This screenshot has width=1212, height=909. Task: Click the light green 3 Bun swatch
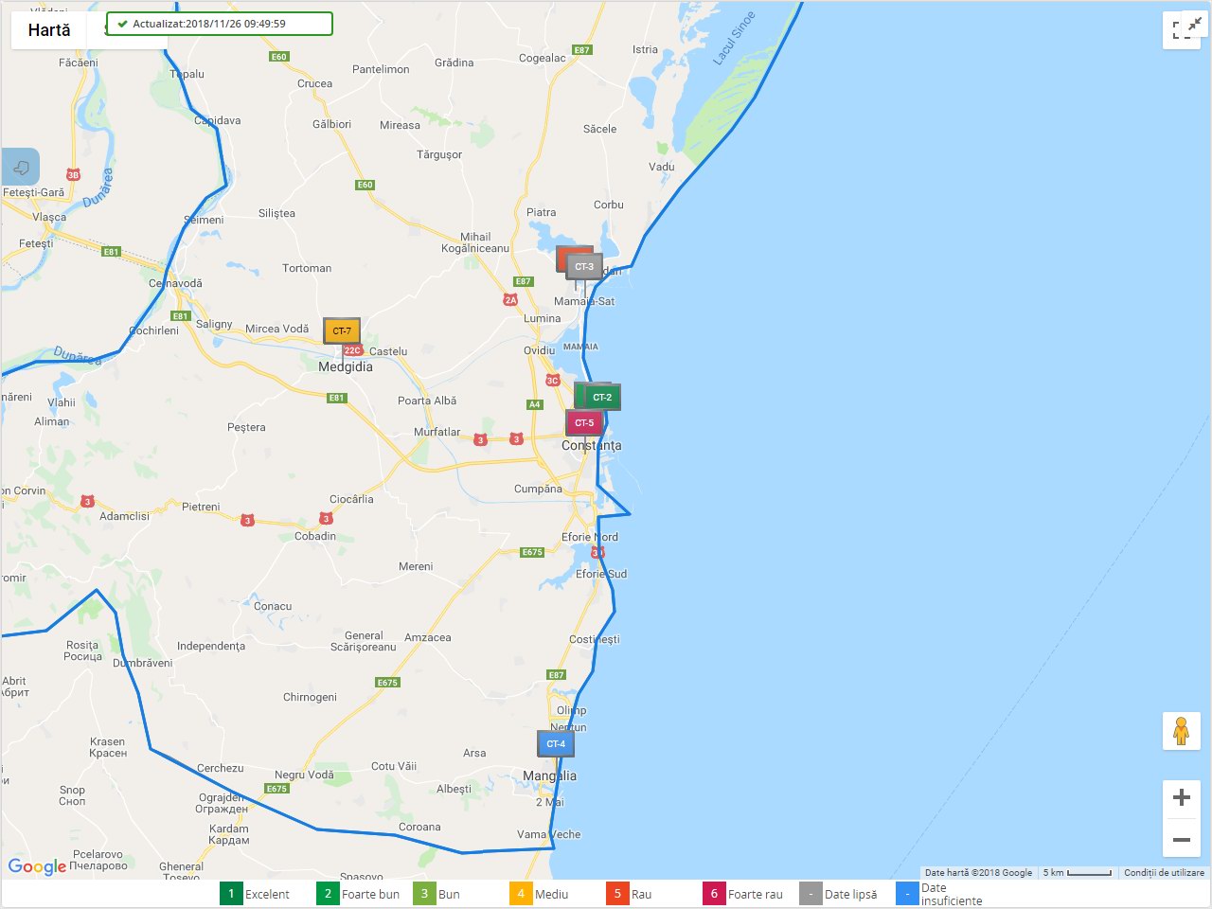[424, 894]
